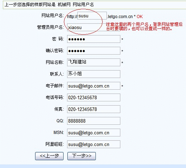Click the 网站名称 field showing 飞翔建站
The width and height of the screenshot is (186, 168).
point(94,62)
